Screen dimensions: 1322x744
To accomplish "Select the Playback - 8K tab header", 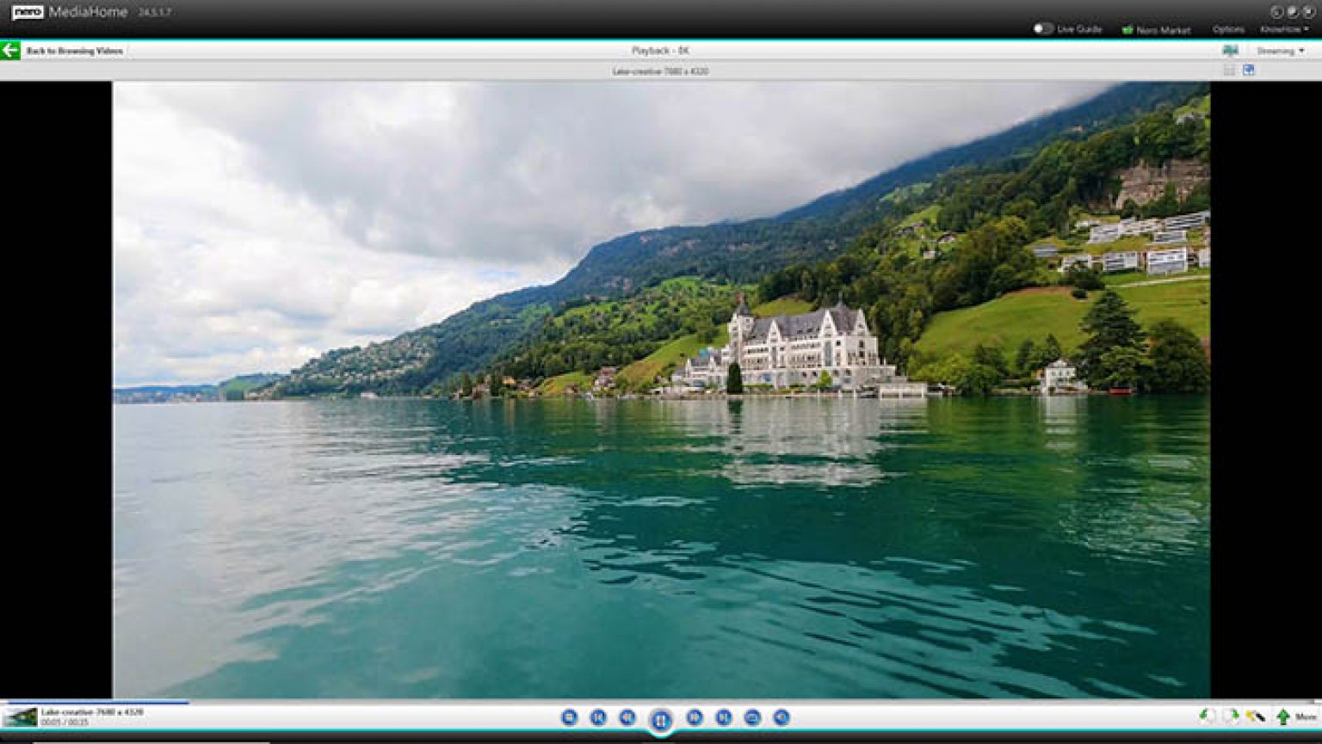I will click(661, 51).
